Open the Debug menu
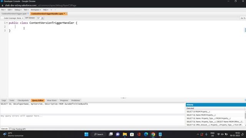This screenshot has width=246, height=138. tap(18, 10)
